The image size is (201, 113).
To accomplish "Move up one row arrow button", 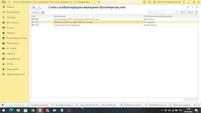I will (x=189, y=99).
